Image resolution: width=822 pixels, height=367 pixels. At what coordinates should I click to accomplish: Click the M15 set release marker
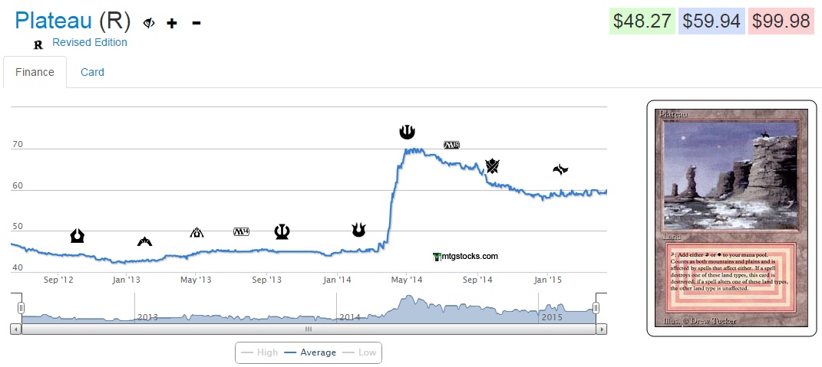pyautogui.click(x=451, y=144)
